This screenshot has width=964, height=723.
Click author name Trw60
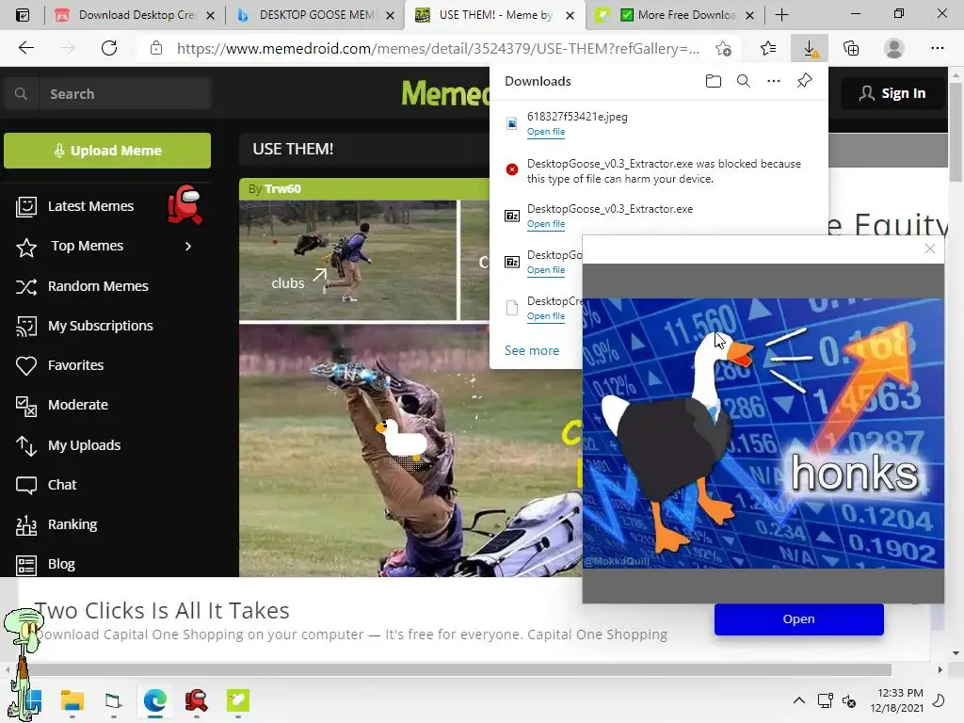point(282,188)
